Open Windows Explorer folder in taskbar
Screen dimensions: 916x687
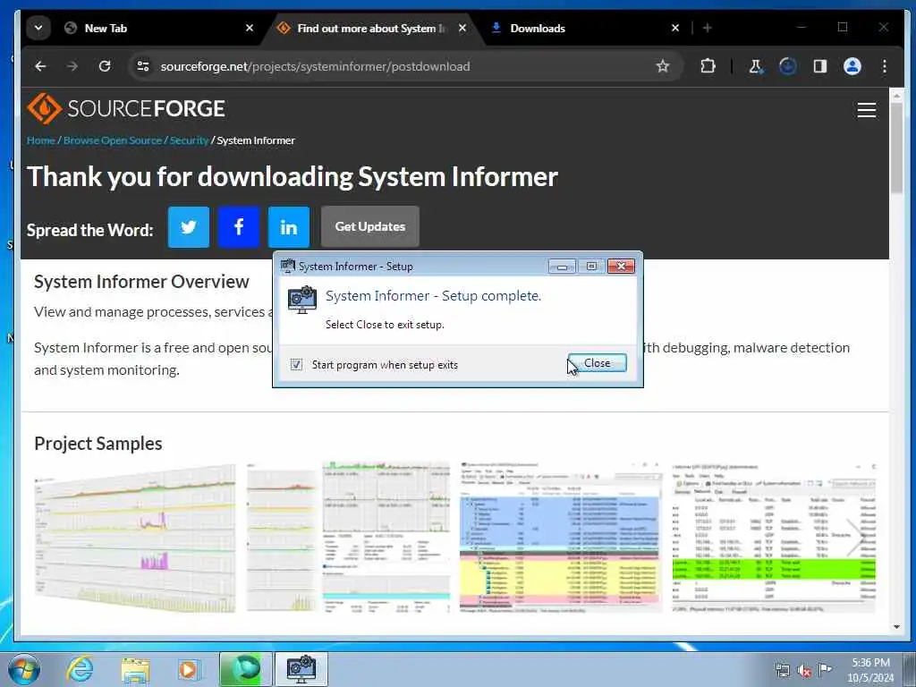[135, 669]
